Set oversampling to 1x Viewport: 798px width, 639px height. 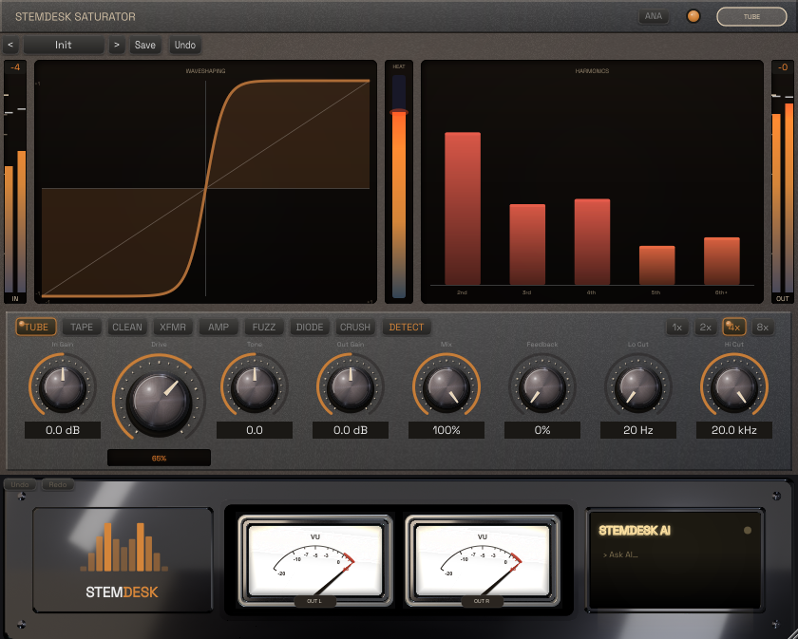(676, 328)
